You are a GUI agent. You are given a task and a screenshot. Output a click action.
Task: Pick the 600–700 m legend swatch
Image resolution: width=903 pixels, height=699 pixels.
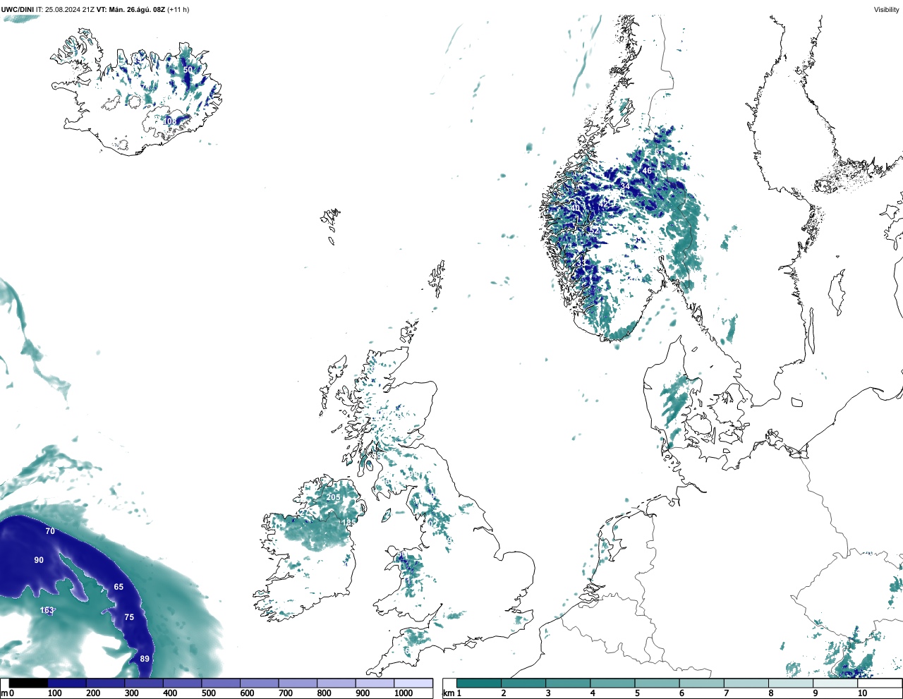[x=260, y=683]
